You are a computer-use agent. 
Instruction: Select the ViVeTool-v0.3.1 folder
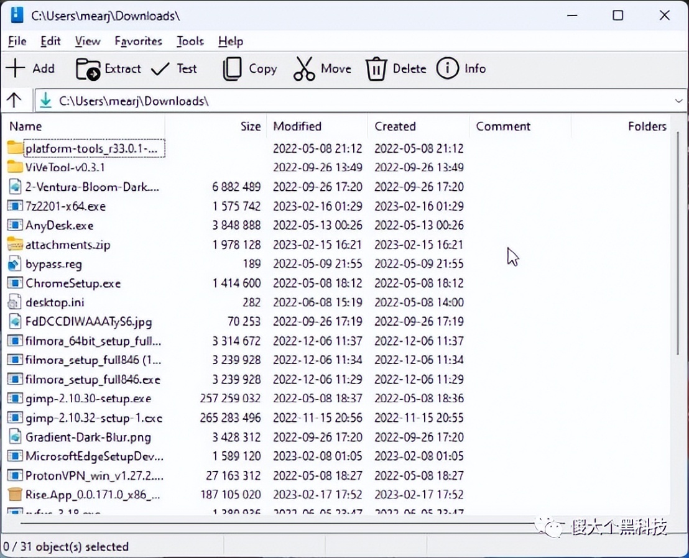click(x=65, y=167)
